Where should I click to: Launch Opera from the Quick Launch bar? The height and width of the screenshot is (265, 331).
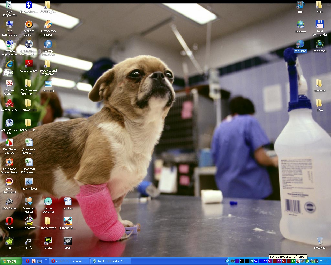28,261
